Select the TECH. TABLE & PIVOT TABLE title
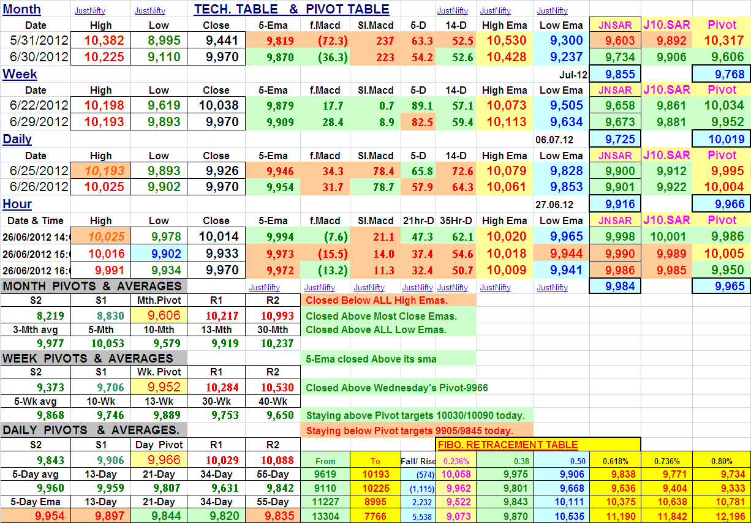Viewport: 751px width, 523px height. (x=292, y=9)
